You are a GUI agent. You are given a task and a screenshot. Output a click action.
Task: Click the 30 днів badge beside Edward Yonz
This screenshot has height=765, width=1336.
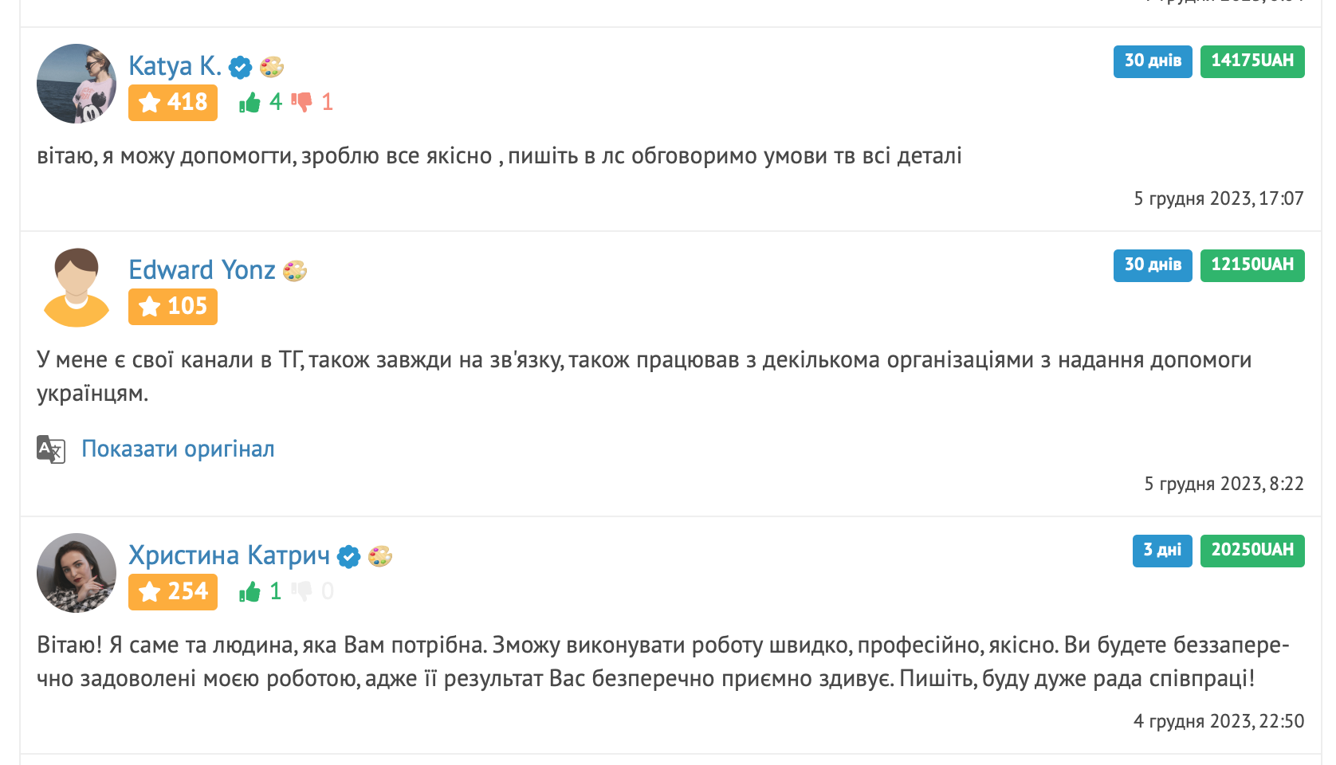click(1152, 265)
